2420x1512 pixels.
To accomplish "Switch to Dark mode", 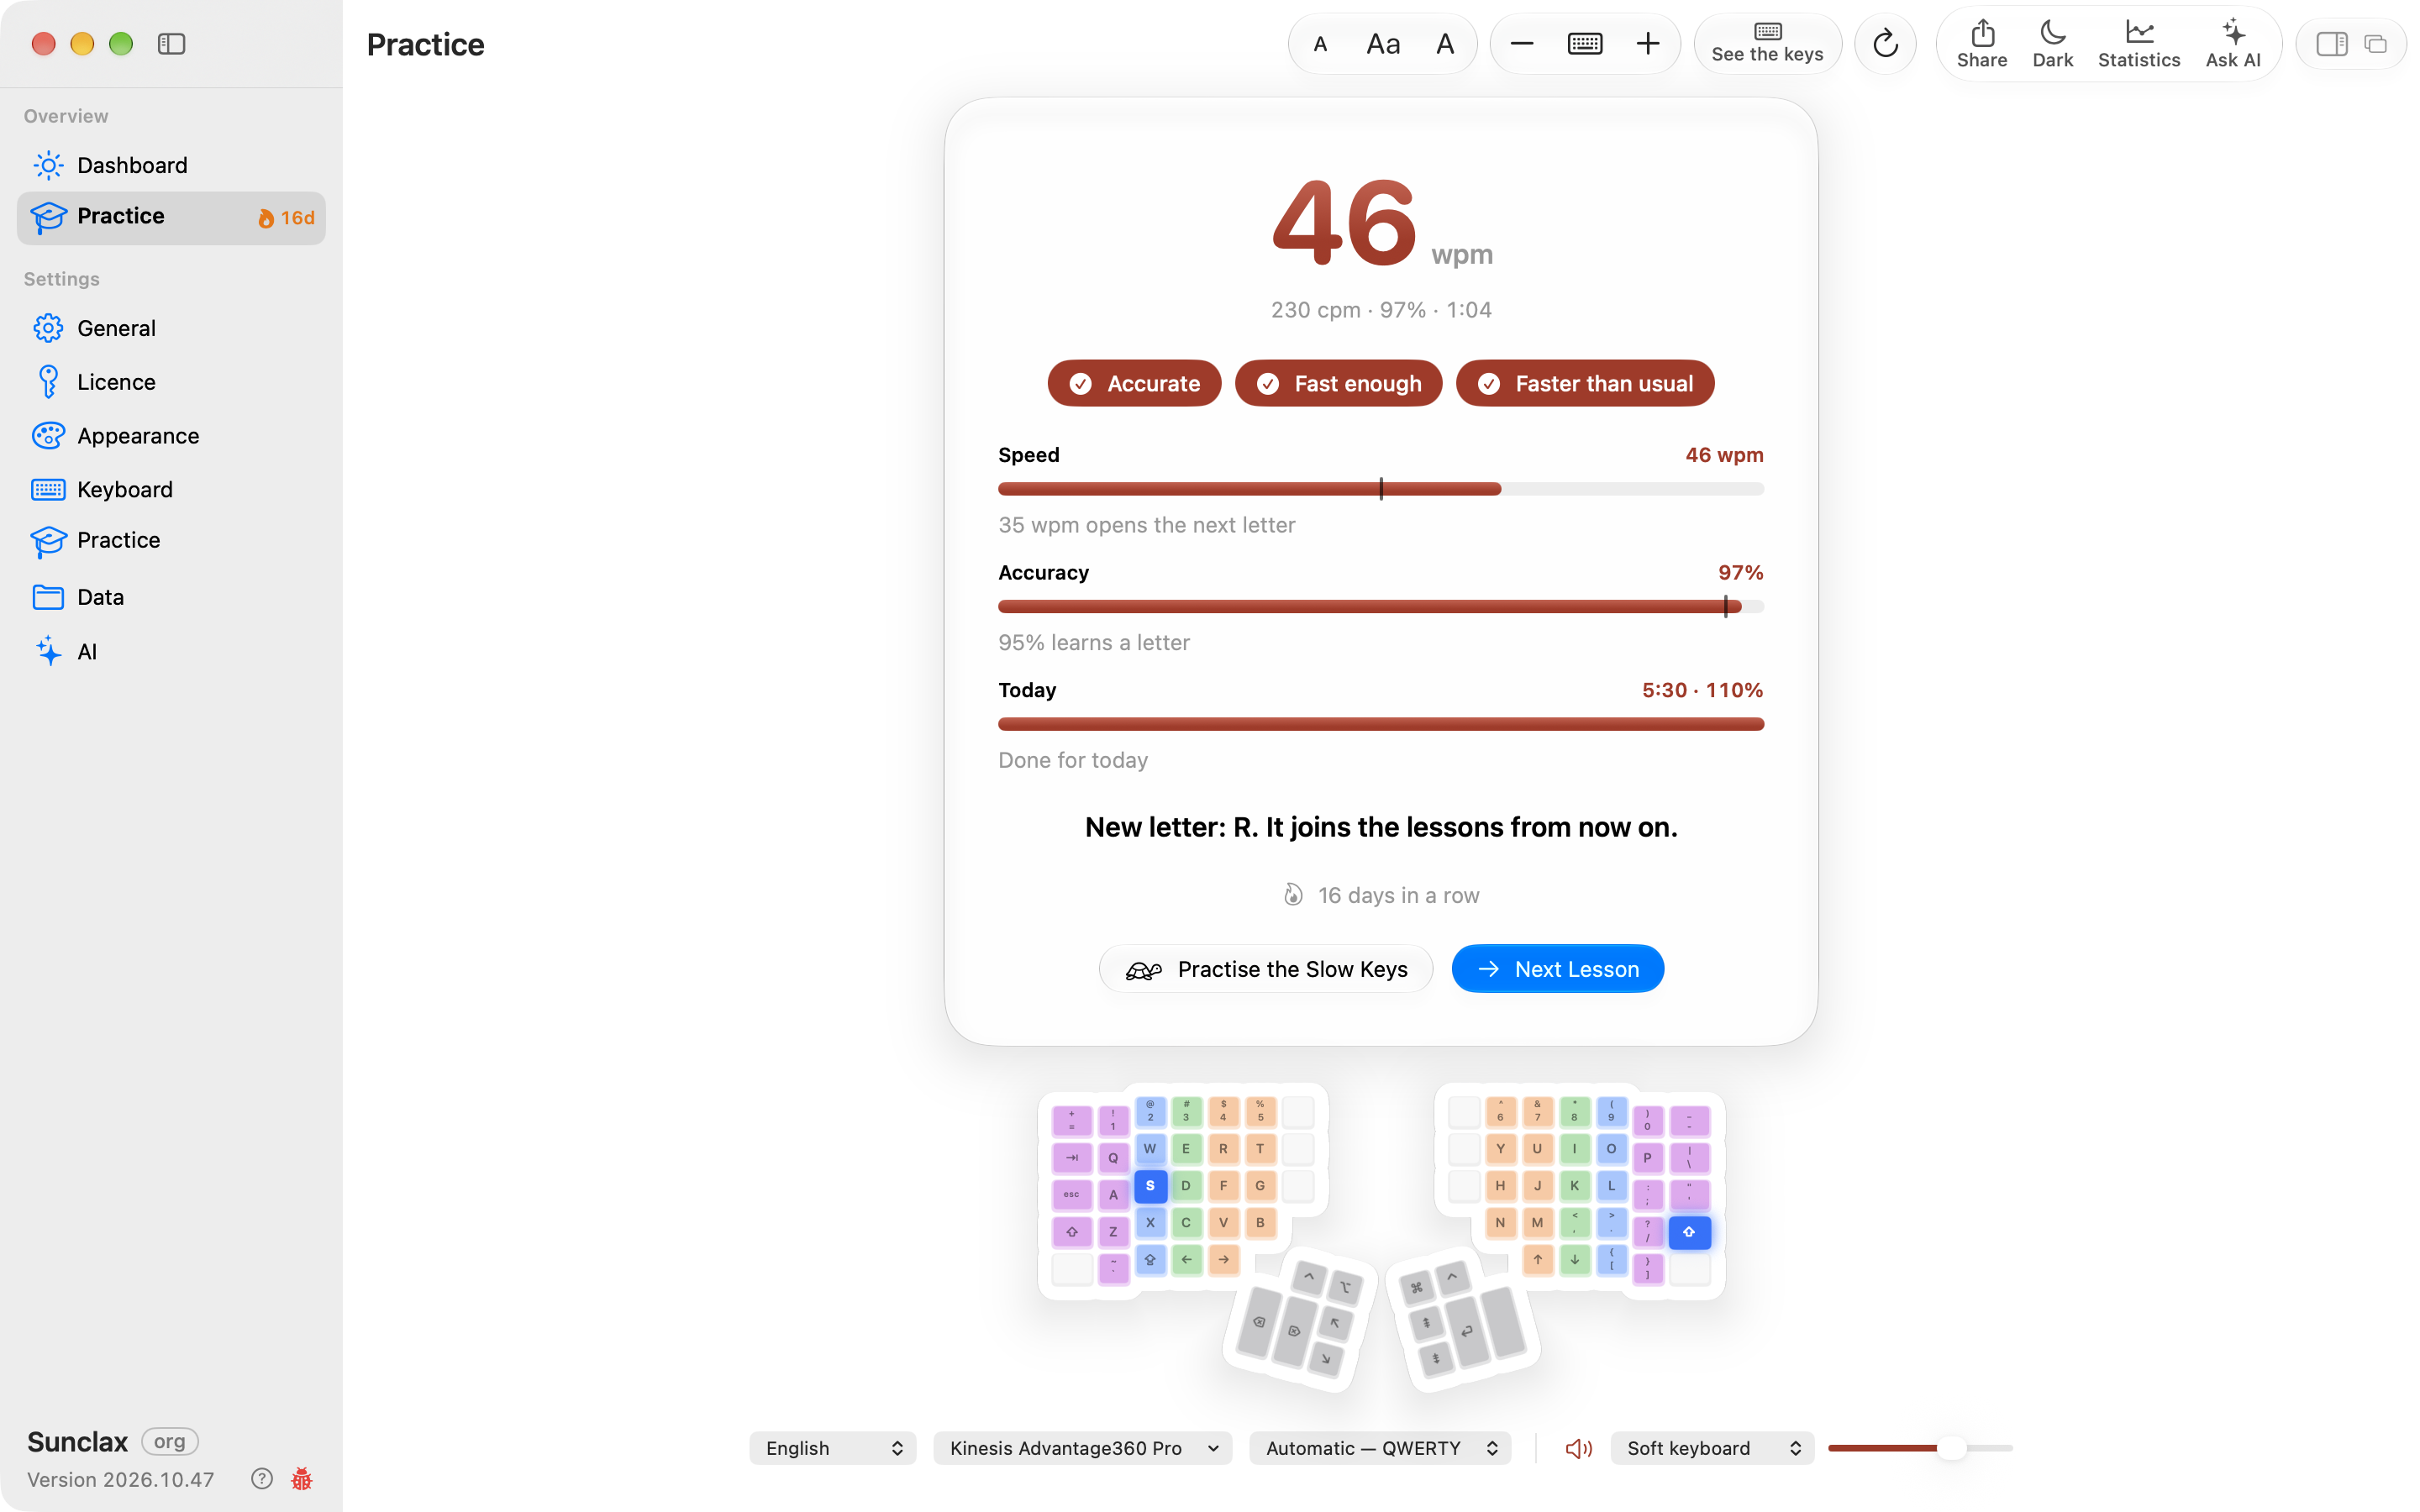I will click(x=2053, y=44).
